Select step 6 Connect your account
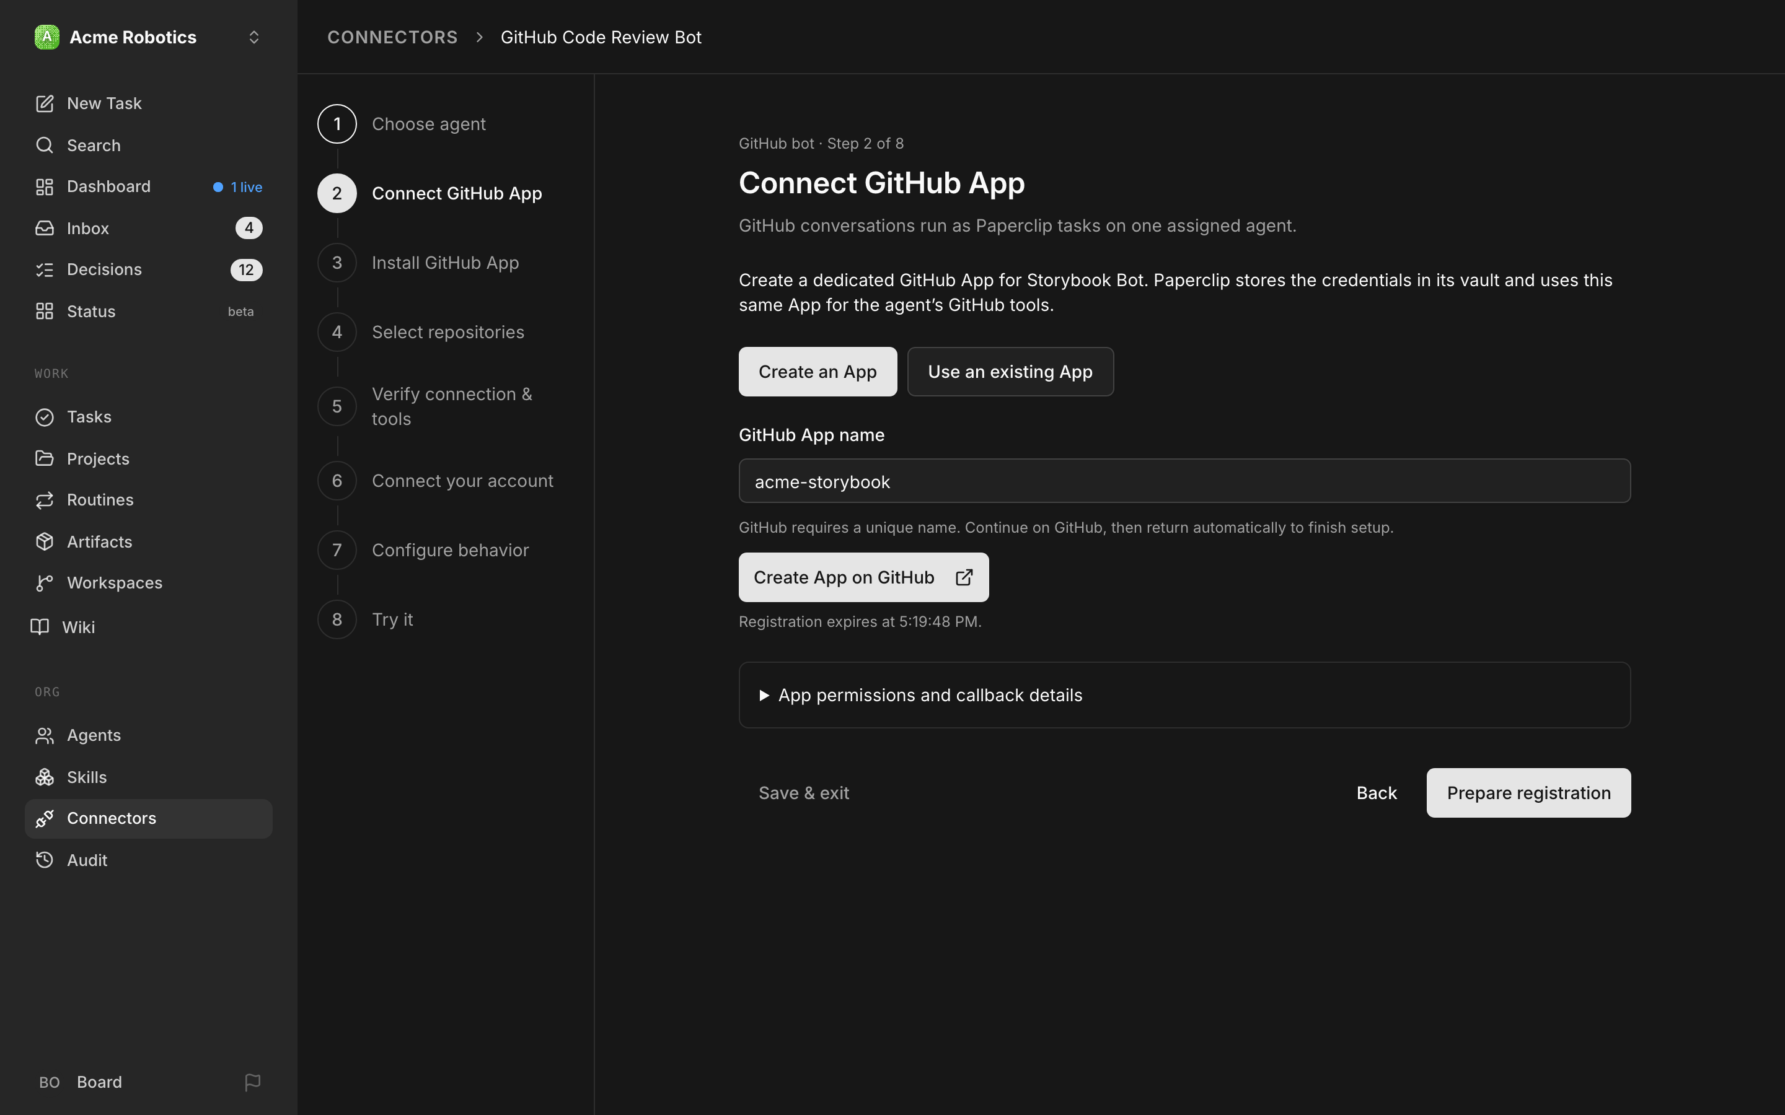1785x1115 pixels. [x=435, y=481]
